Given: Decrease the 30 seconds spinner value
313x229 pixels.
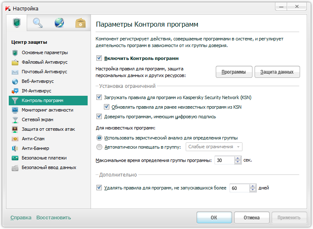Looking at the screenshot, I should pos(237,162).
